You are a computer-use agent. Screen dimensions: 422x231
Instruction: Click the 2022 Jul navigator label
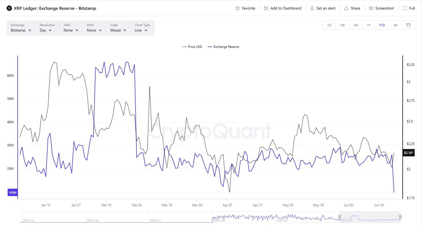pos(28,220)
